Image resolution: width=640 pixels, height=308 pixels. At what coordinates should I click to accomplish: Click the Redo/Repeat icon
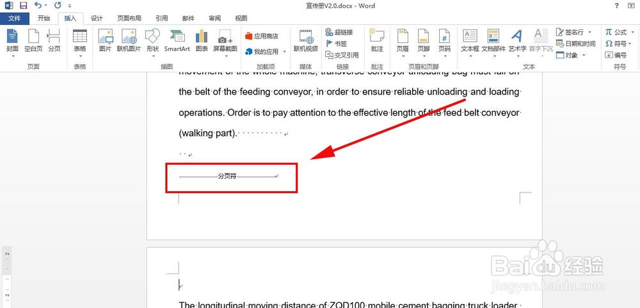[58, 5]
